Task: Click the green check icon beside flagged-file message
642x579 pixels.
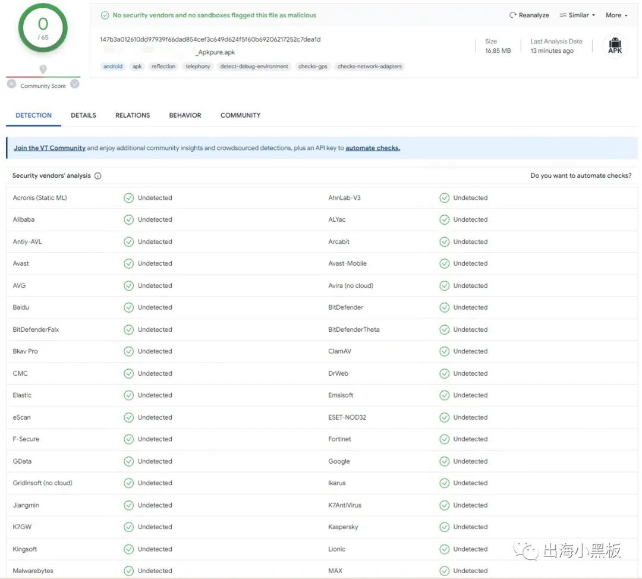Action: [x=105, y=15]
